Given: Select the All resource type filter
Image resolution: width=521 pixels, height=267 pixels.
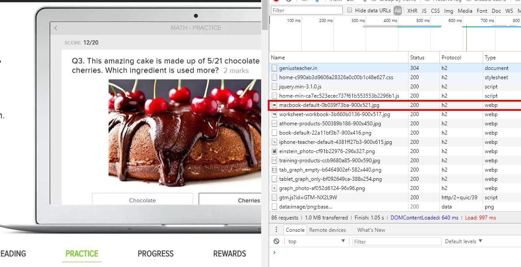Looking at the screenshot, I should click(398, 11).
